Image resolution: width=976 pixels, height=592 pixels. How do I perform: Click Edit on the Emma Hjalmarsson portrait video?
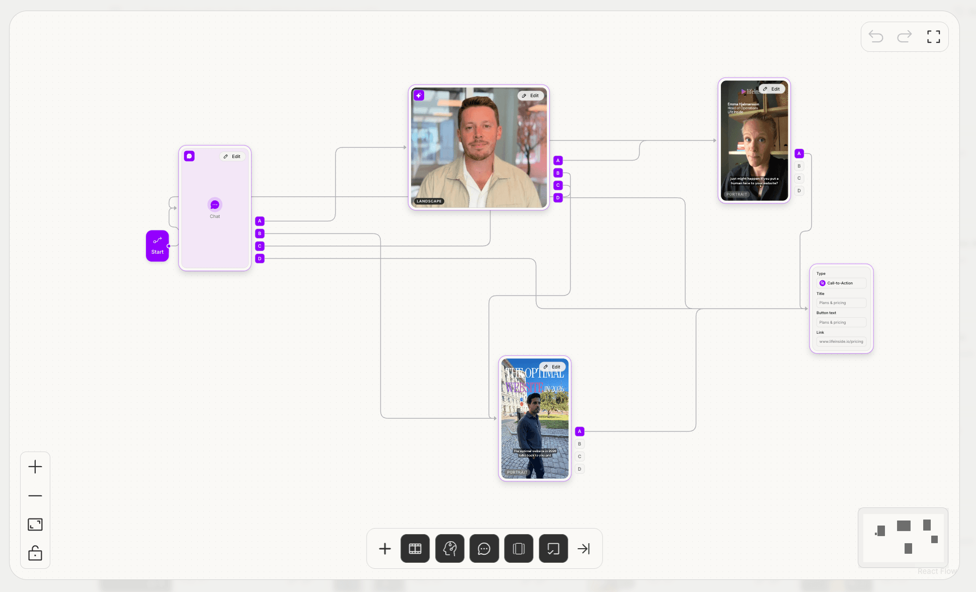[772, 89]
